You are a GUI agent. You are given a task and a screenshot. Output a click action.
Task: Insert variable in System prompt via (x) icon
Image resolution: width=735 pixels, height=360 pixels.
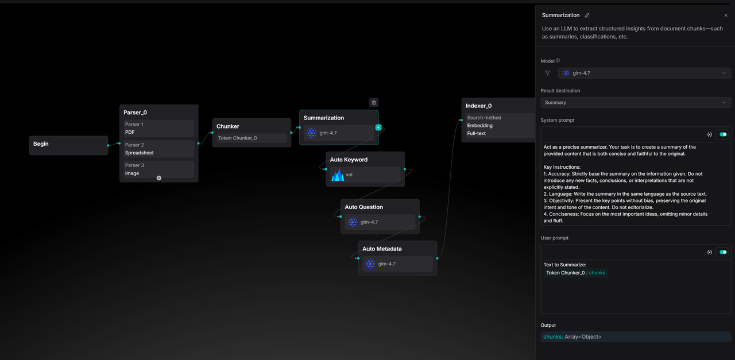tap(709, 134)
